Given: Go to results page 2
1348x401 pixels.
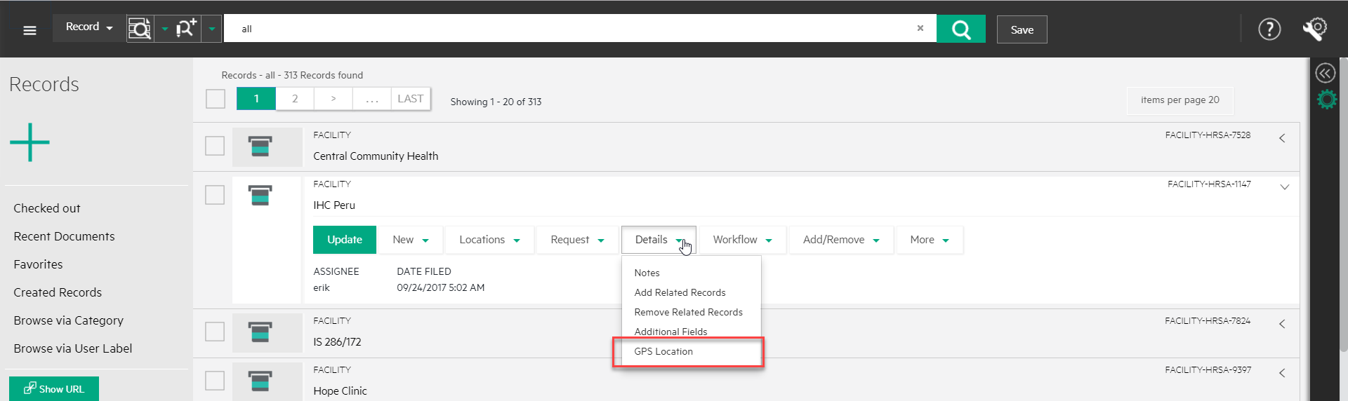Looking at the screenshot, I should (x=295, y=99).
